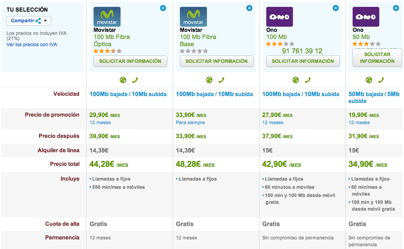Click total price 44,28€ /MES
Screen dimensions: 404x249
pyautogui.click(x=109, y=164)
